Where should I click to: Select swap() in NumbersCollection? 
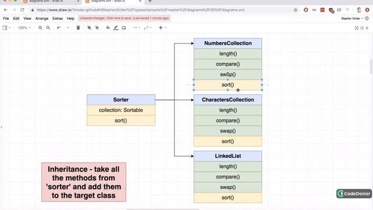coord(228,75)
